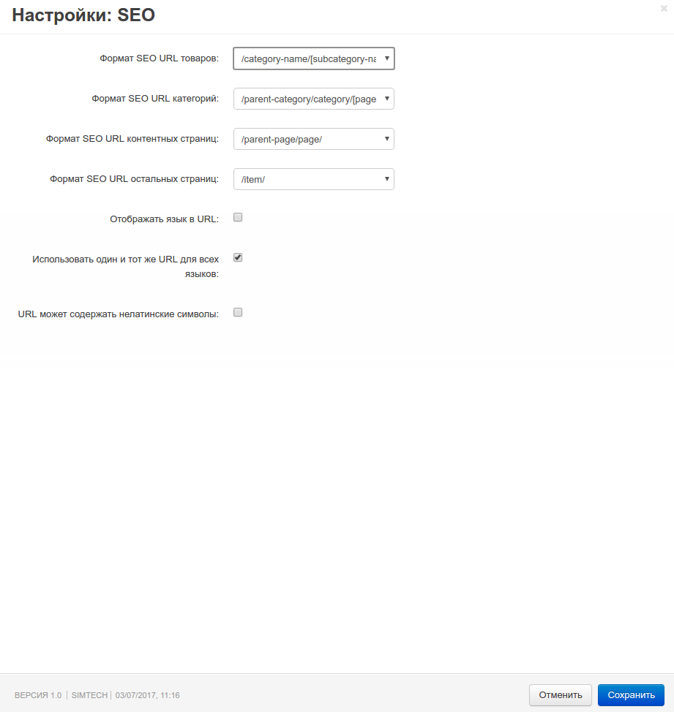Tick the non-Latin characters in URL checkbox
This screenshot has width=674, height=712.
pyautogui.click(x=238, y=312)
